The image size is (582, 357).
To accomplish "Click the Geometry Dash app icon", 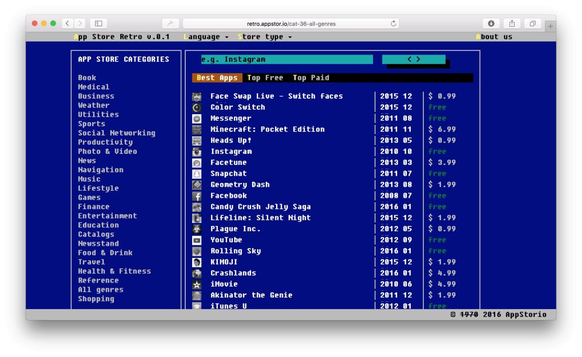I will (x=197, y=185).
